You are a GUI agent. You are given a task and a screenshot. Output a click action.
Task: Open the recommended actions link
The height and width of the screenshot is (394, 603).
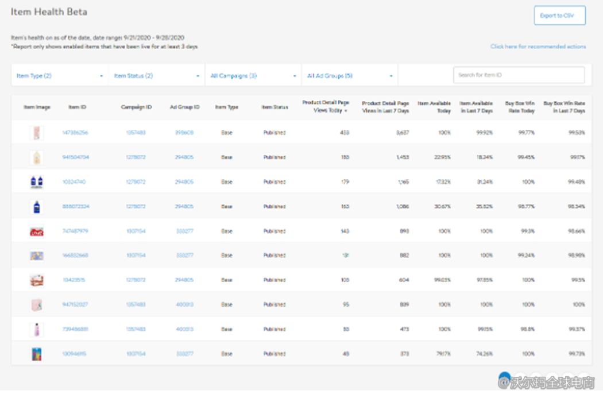coord(538,47)
